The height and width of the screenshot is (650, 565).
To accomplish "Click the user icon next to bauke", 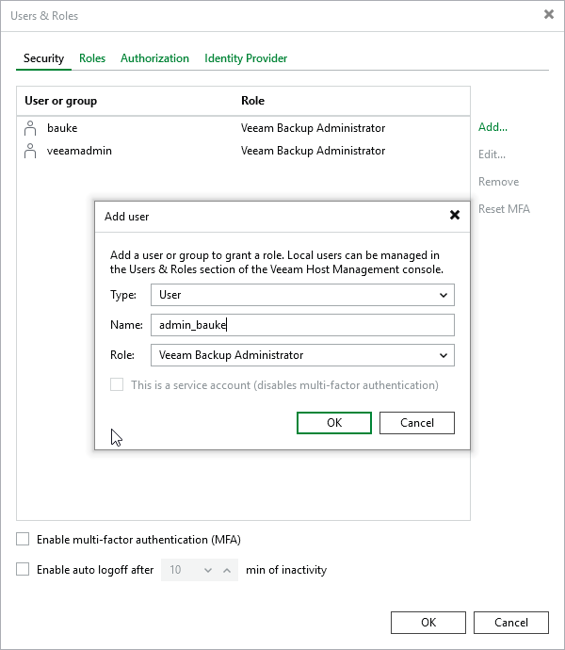I will (30, 128).
